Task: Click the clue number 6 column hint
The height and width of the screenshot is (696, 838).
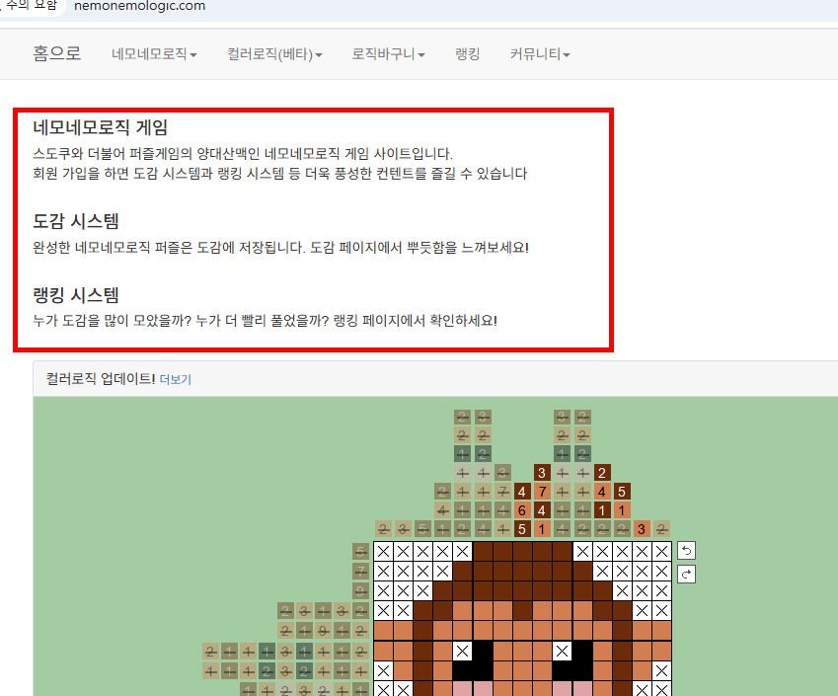Action: coord(521,509)
